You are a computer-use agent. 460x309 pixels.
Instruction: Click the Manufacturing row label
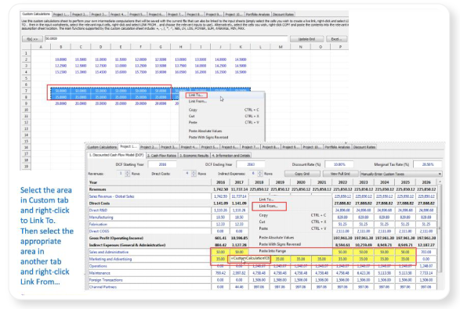pyautogui.click(x=101, y=217)
